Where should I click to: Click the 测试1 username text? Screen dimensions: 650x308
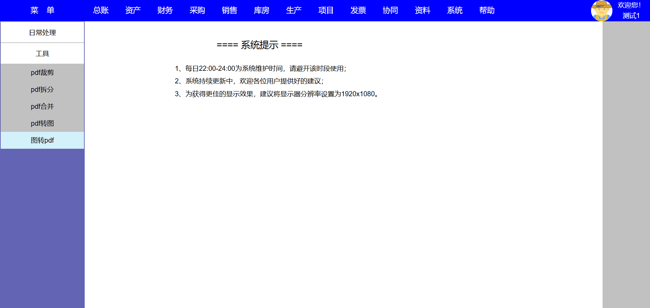pyautogui.click(x=631, y=16)
